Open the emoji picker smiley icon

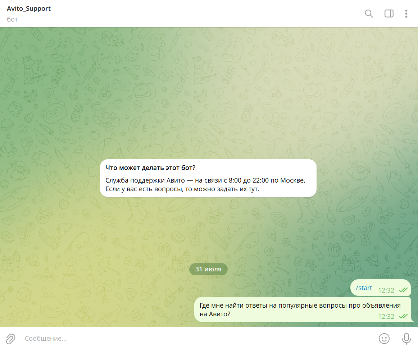[384, 338]
